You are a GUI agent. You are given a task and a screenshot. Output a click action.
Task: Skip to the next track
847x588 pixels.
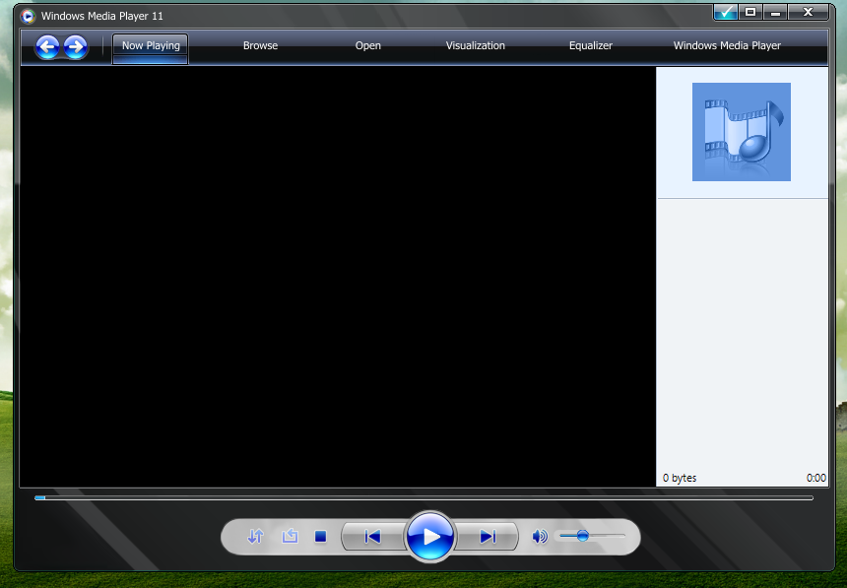[488, 537]
